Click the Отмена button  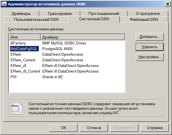tap(94, 128)
